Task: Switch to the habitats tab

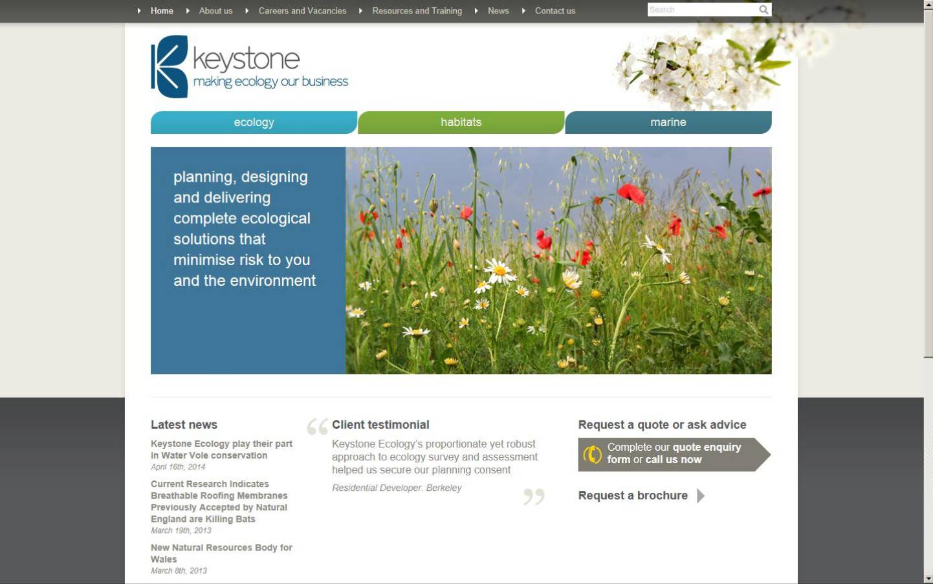Action: pyautogui.click(x=461, y=122)
